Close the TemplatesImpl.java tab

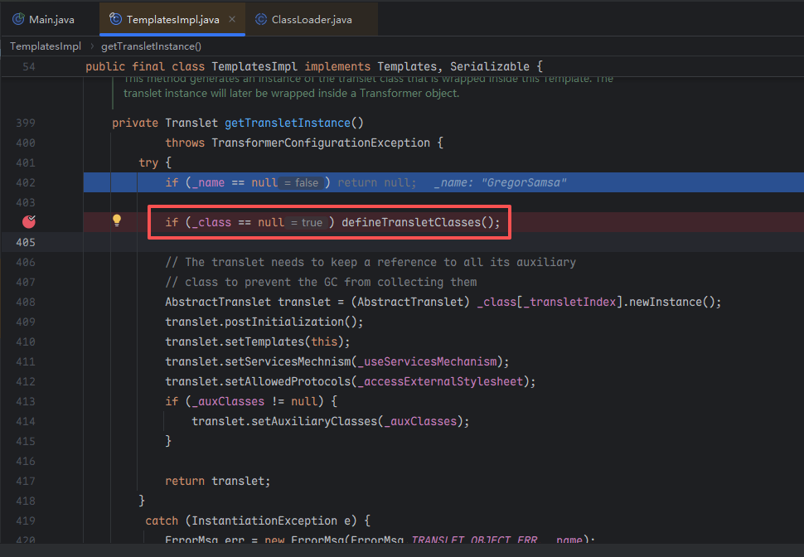(x=232, y=19)
